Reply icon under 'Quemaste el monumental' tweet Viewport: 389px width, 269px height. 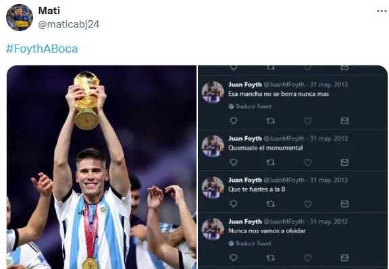point(234,162)
